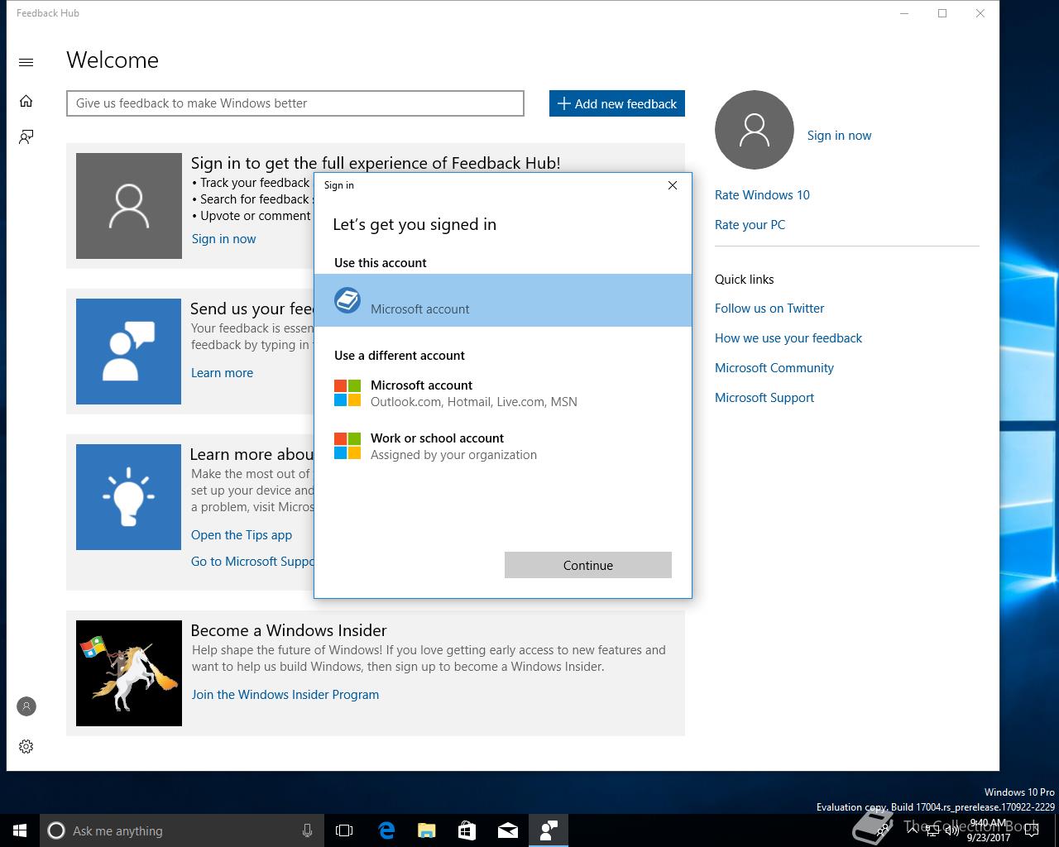Click Sign in now next to profile avatar

839,136
